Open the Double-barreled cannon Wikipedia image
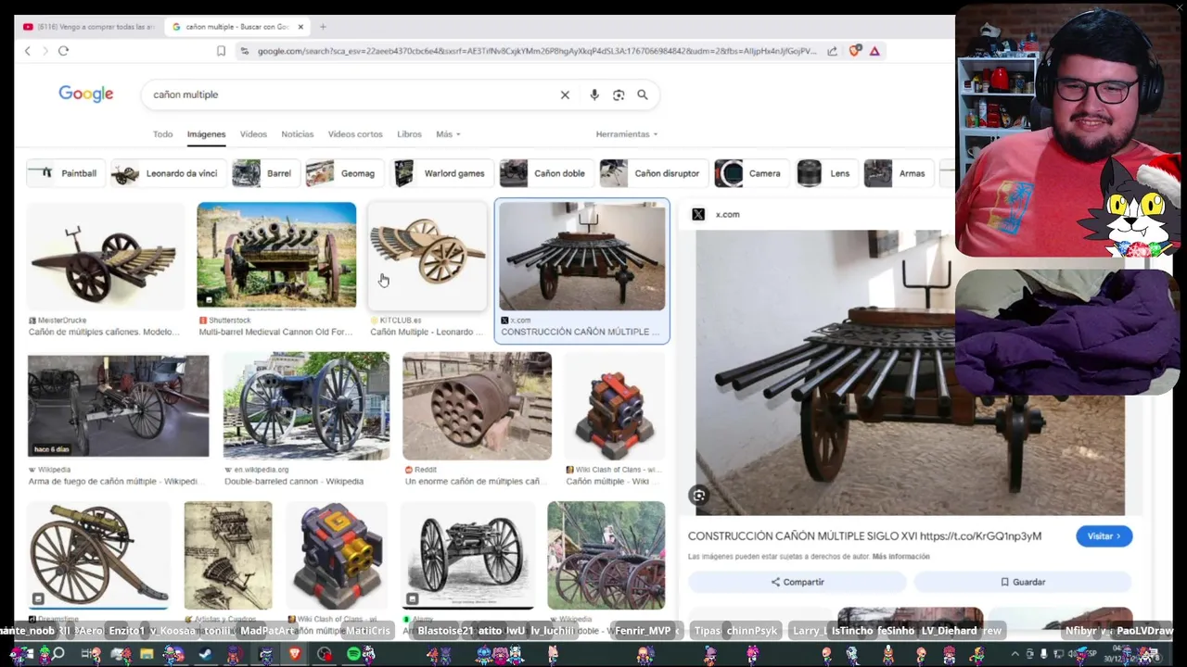 pyautogui.click(x=307, y=406)
